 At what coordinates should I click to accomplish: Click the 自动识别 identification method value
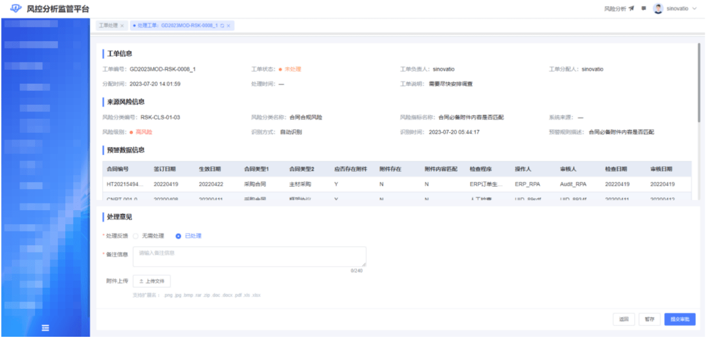click(291, 132)
